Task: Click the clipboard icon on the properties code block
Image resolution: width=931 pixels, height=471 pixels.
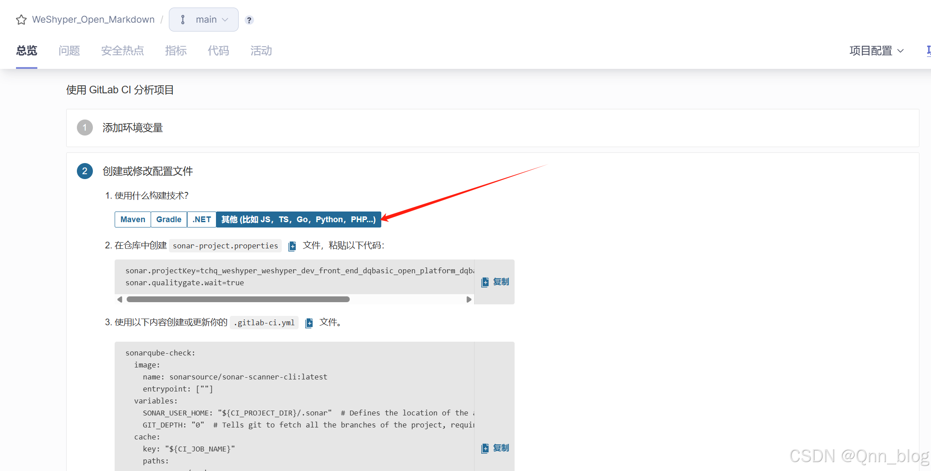Action: pyautogui.click(x=485, y=282)
